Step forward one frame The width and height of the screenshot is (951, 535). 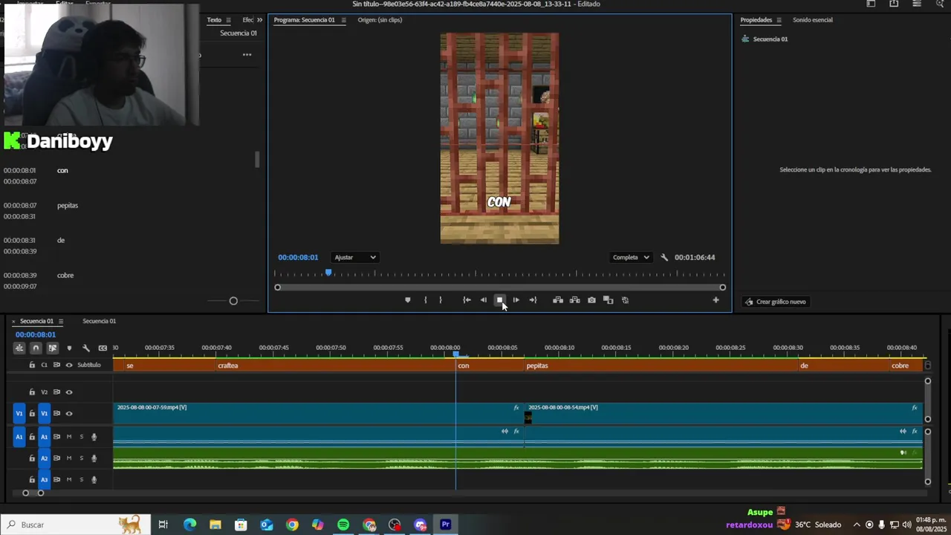[x=516, y=300]
